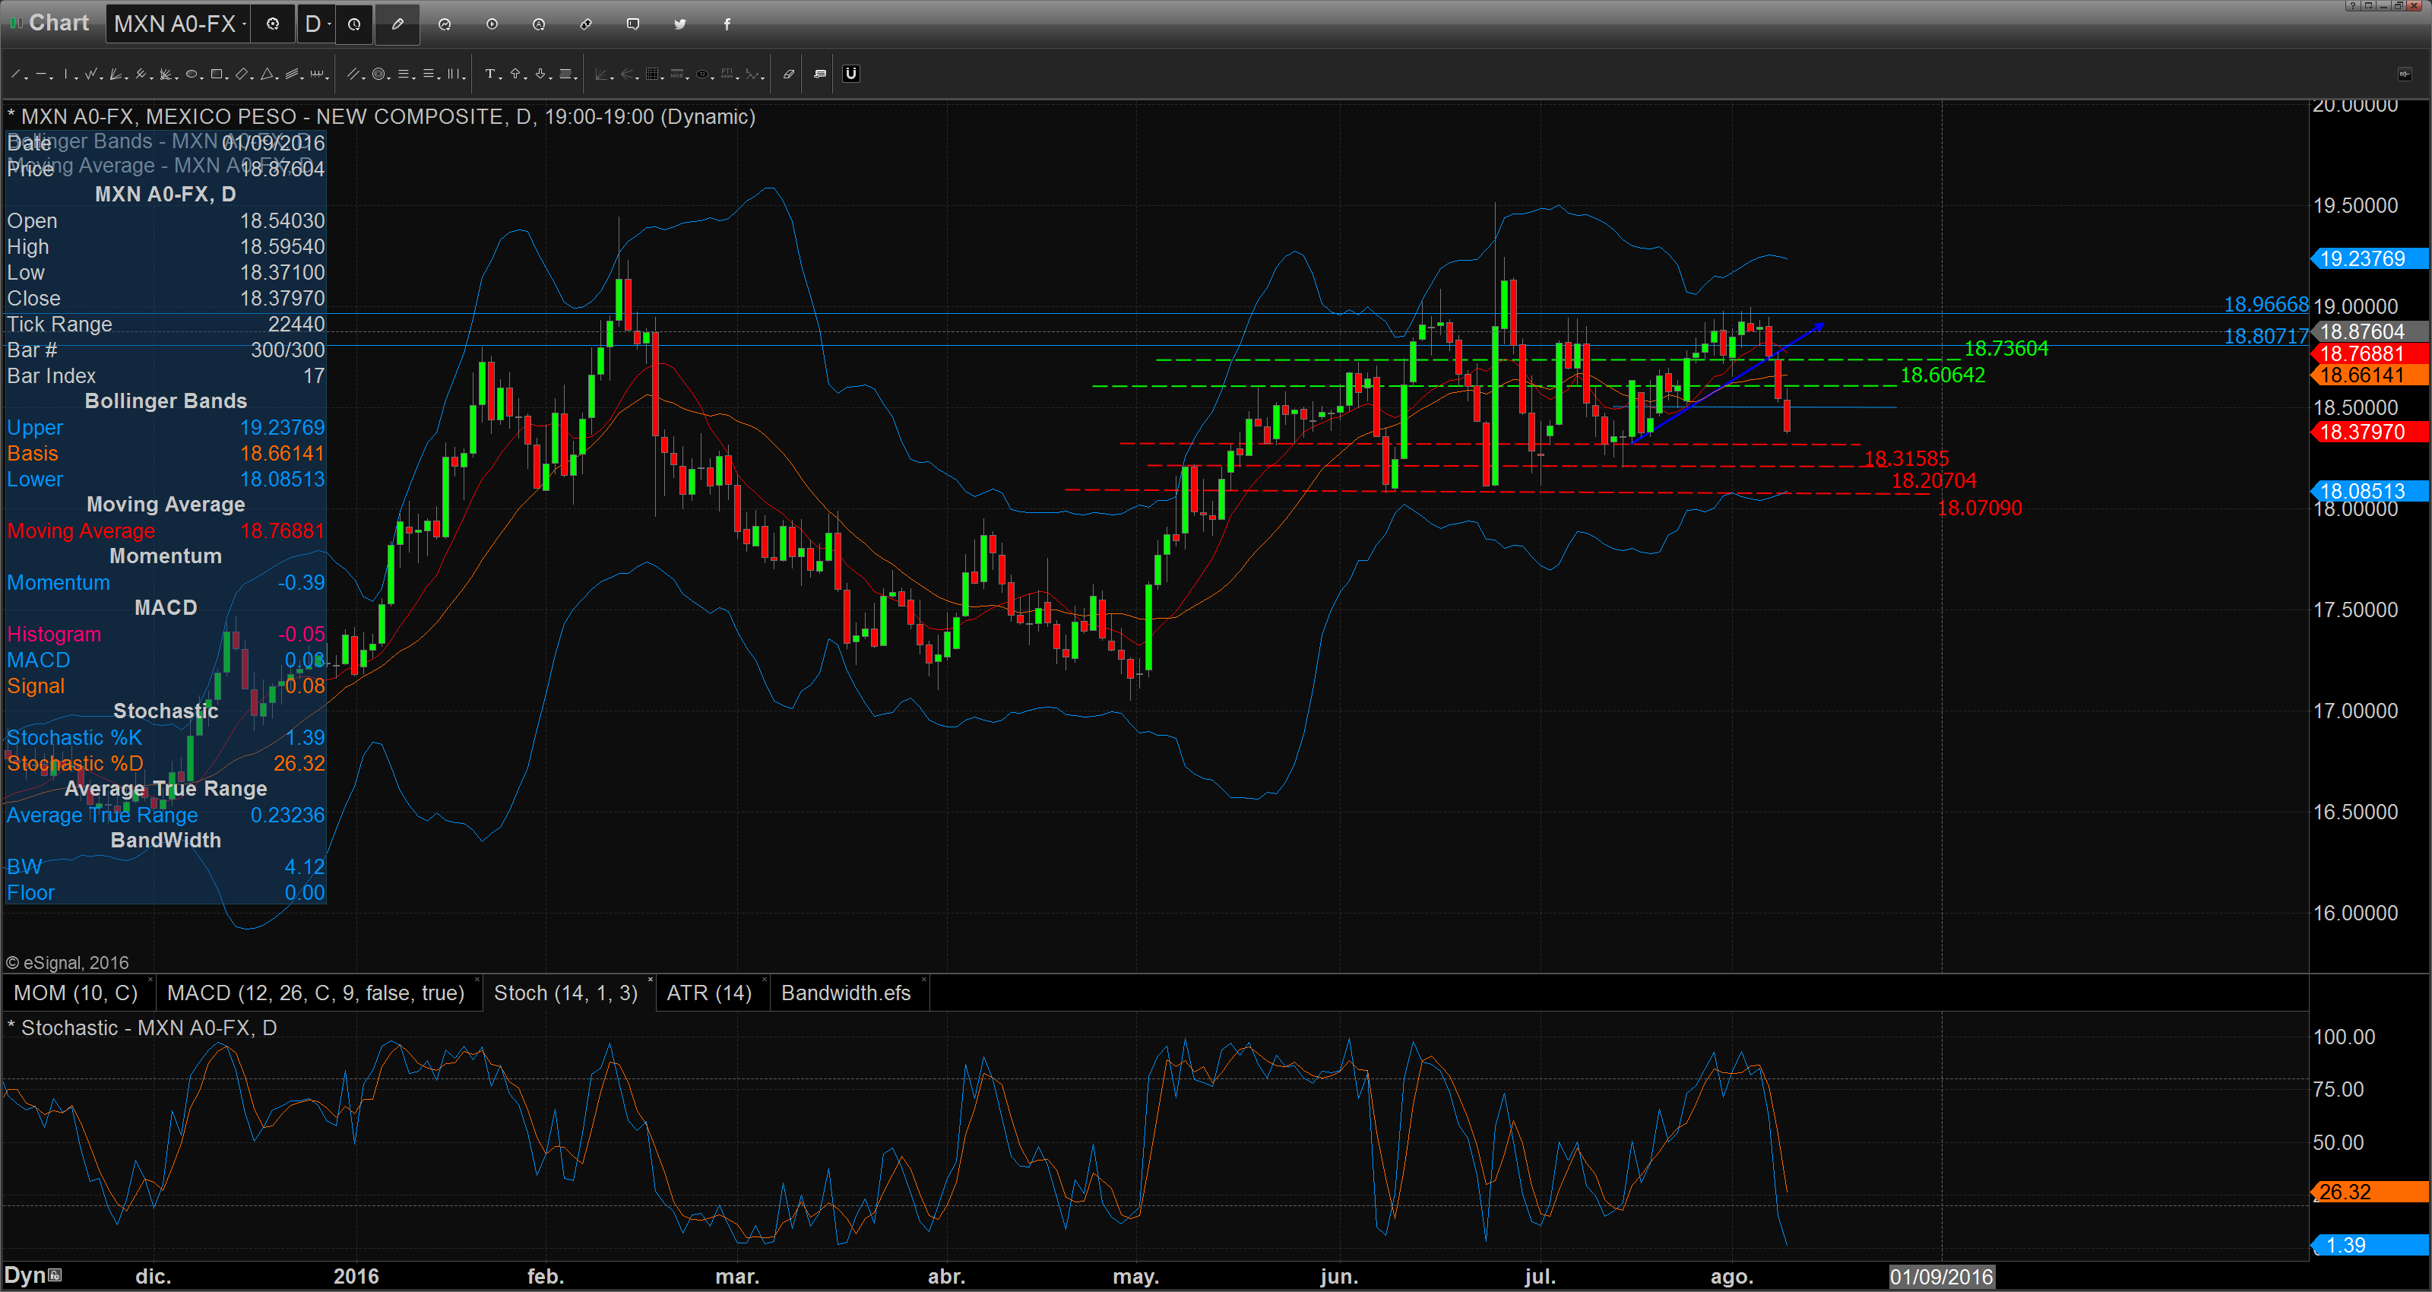The image size is (2432, 1292).
Task: Select the parallel channel lines tool
Action: pos(353,74)
